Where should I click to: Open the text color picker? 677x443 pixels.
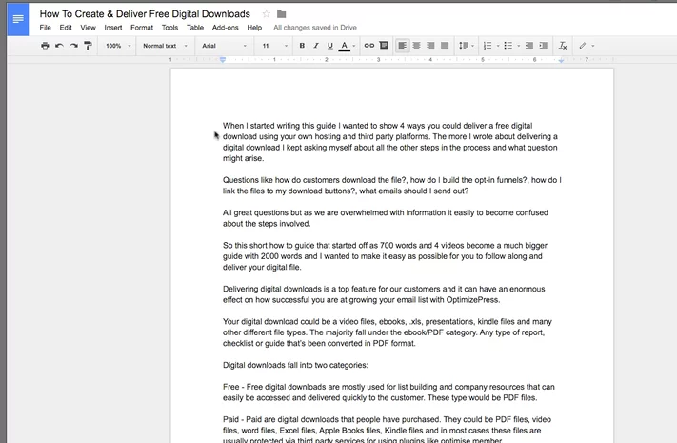coord(344,46)
